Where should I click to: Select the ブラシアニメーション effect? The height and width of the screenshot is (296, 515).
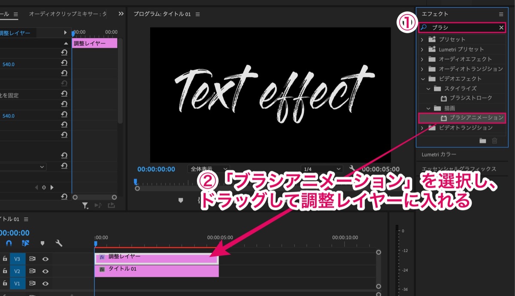pos(461,117)
